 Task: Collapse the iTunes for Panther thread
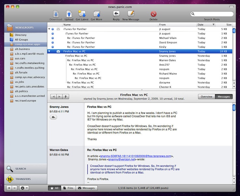[49, 29]
